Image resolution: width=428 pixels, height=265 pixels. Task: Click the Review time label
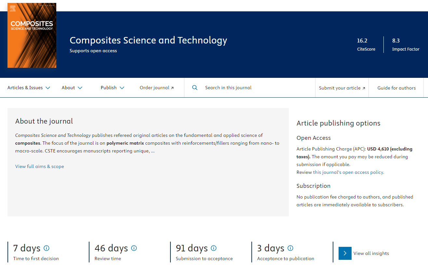click(x=108, y=259)
